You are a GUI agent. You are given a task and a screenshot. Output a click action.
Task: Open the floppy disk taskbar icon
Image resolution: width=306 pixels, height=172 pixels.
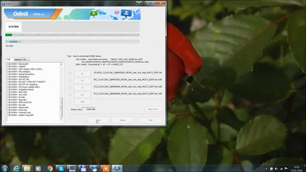(x=83, y=169)
